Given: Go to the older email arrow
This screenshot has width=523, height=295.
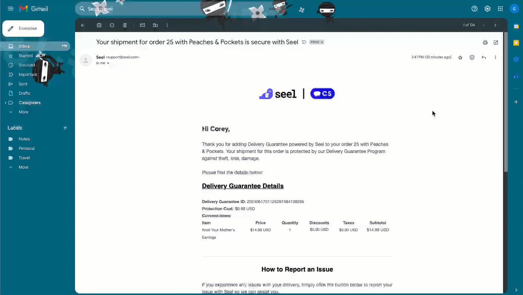Looking at the screenshot, I should [x=496, y=25].
